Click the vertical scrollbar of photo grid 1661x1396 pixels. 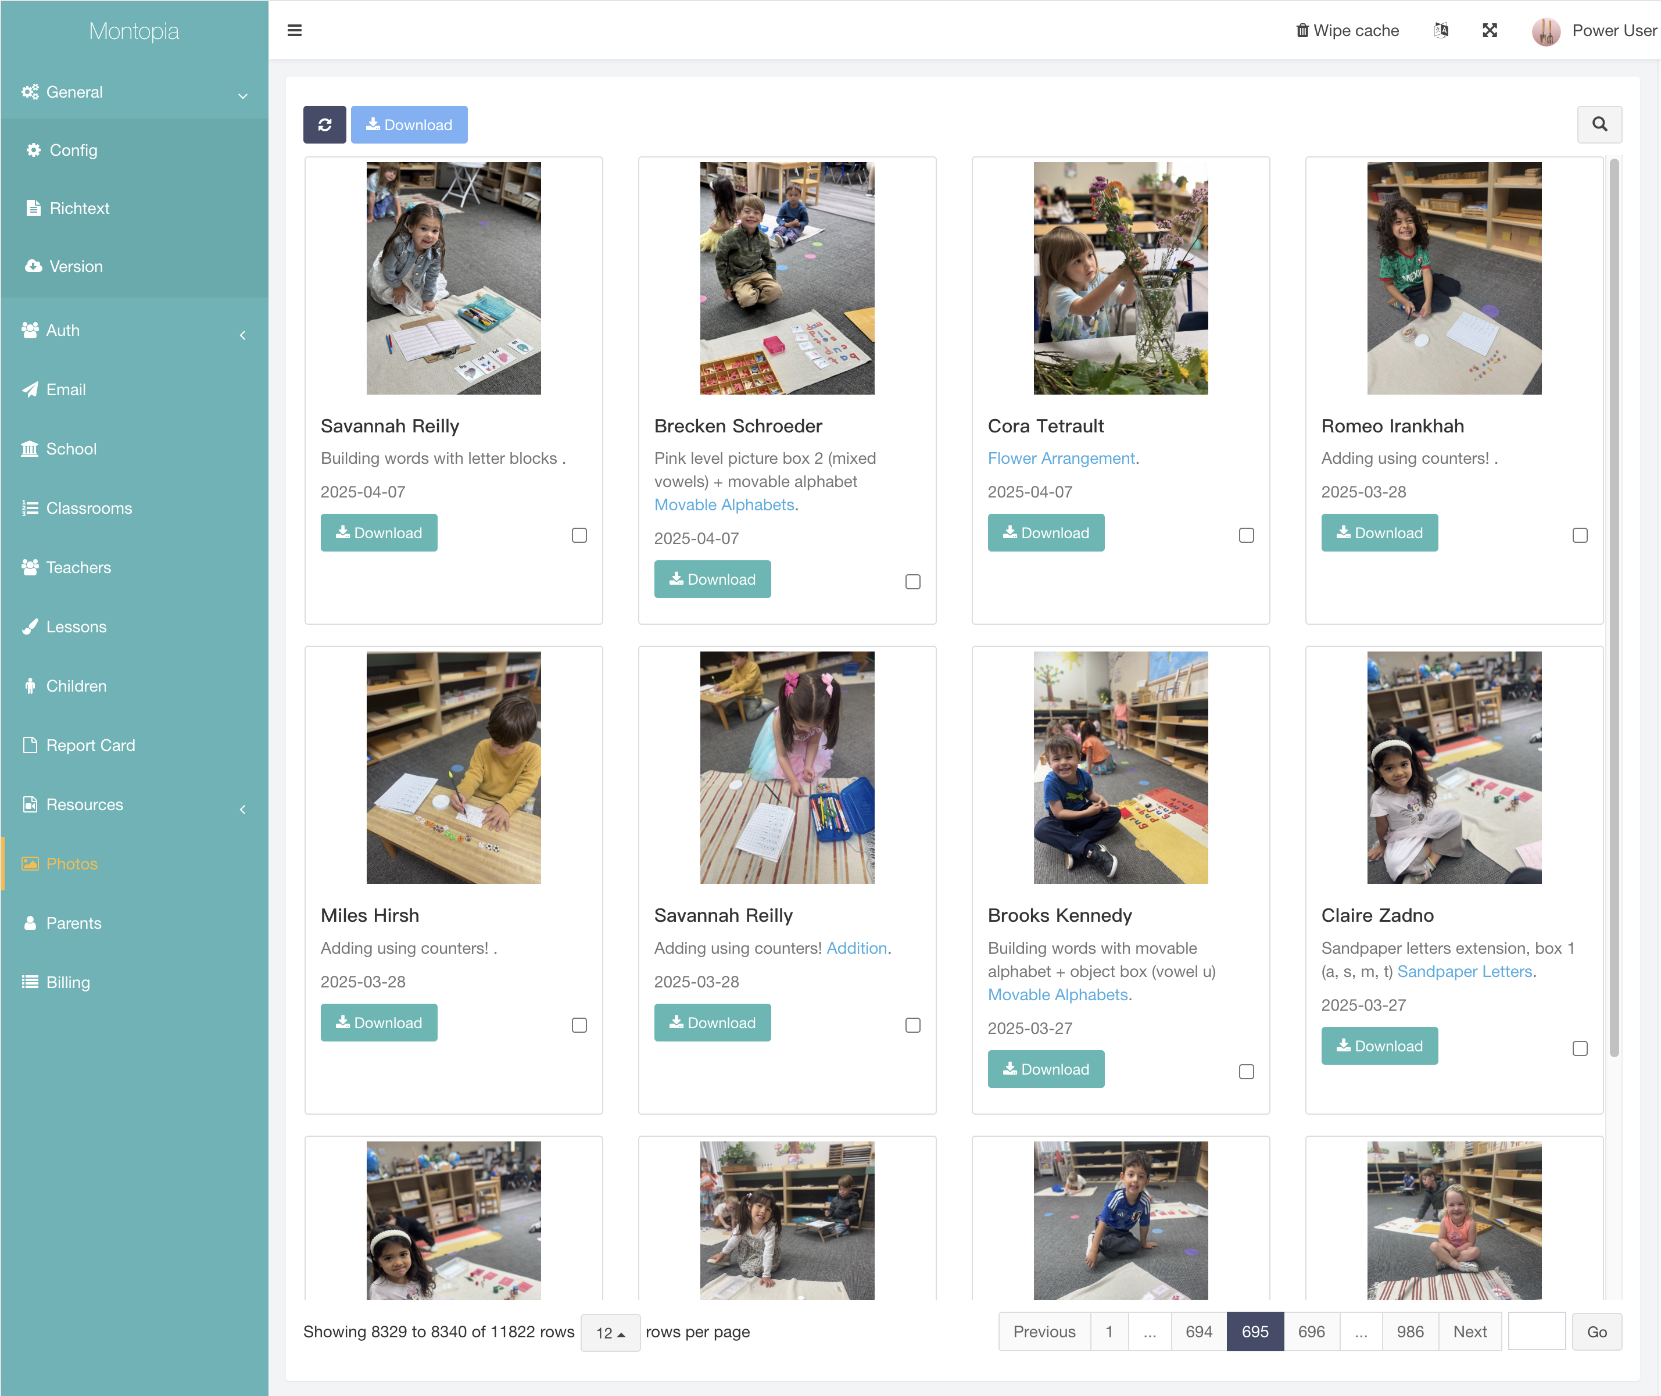(x=1613, y=602)
